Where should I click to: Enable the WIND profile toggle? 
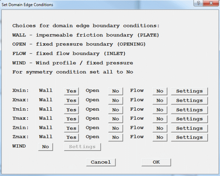[x=45, y=147]
